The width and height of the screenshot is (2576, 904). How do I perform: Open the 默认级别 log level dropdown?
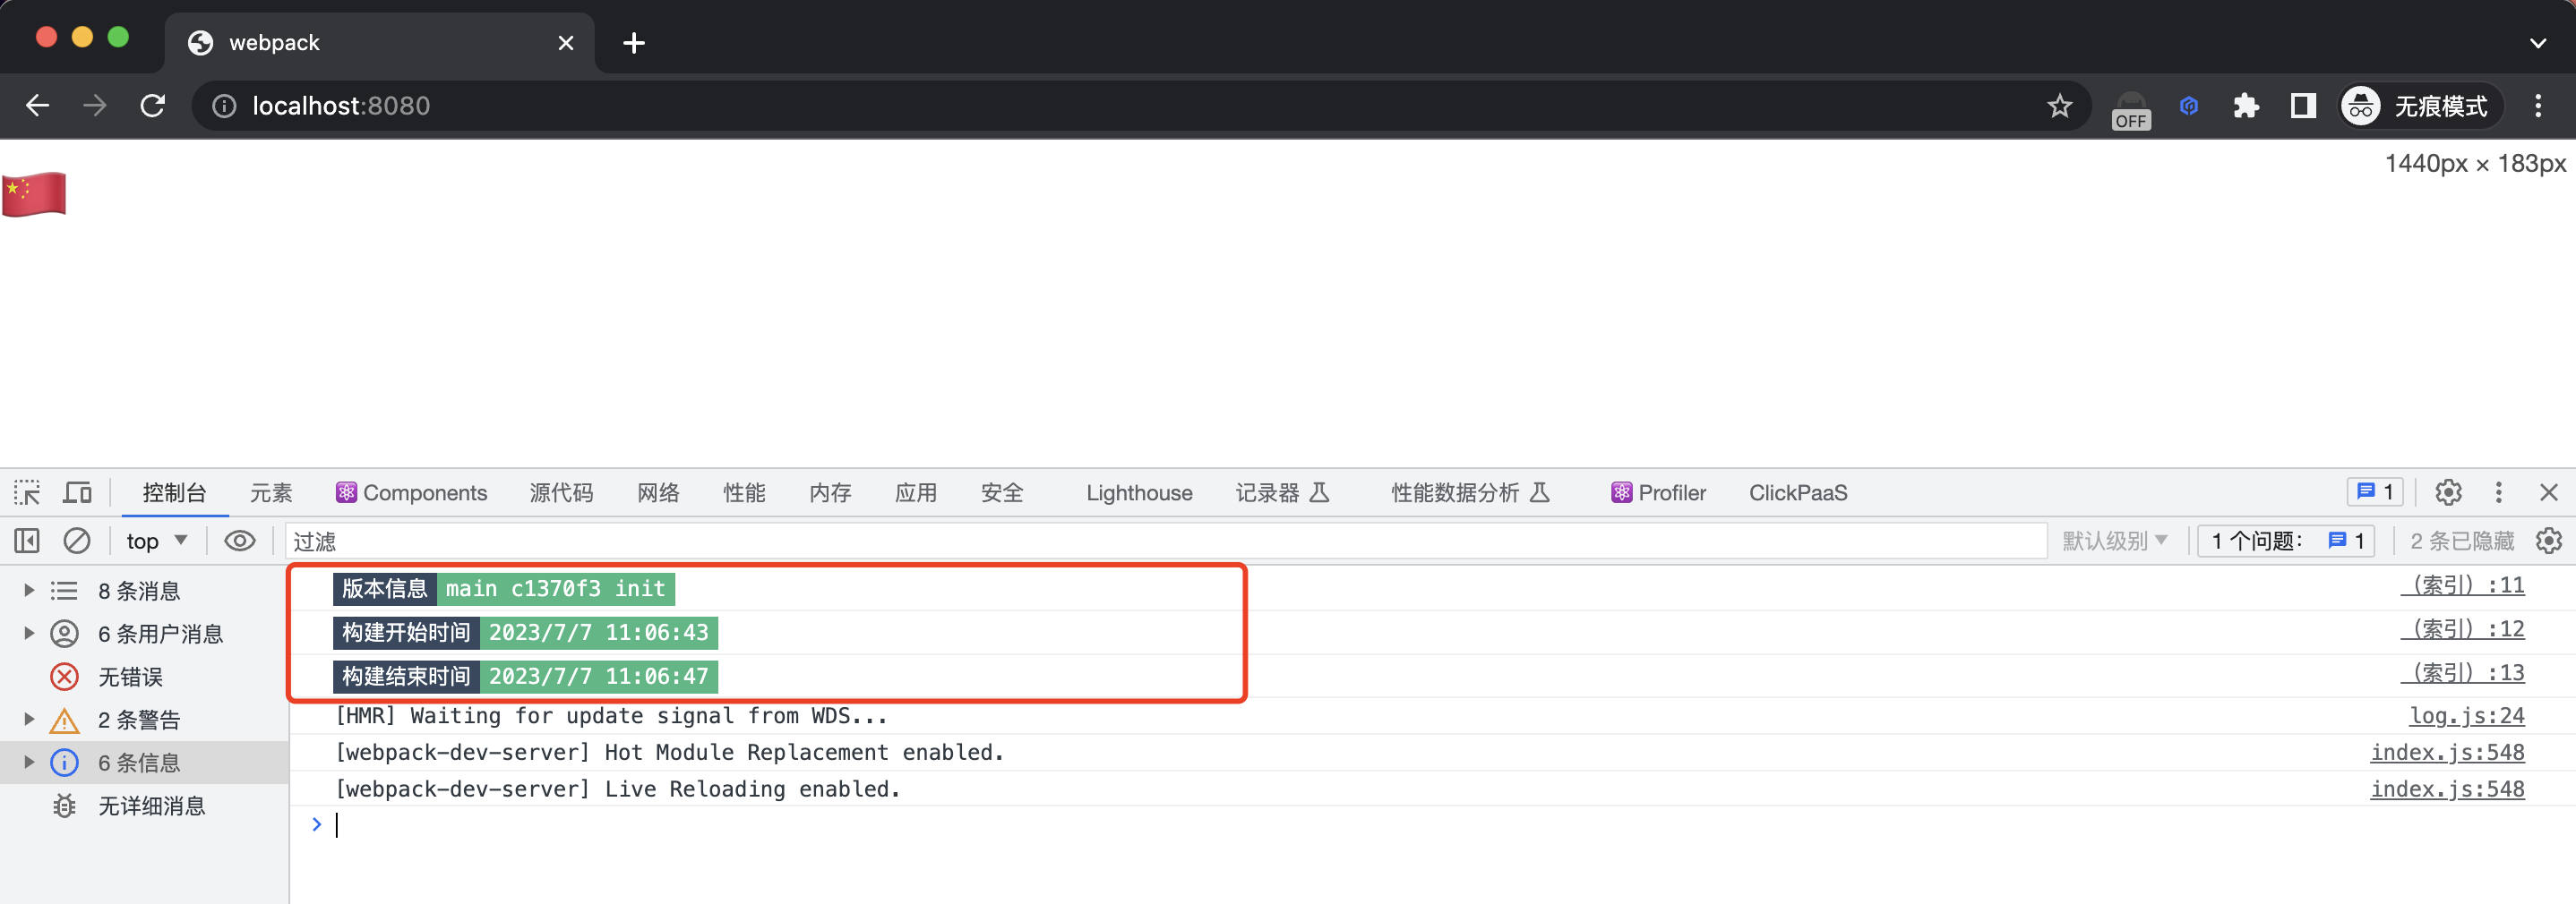[2114, 541]
